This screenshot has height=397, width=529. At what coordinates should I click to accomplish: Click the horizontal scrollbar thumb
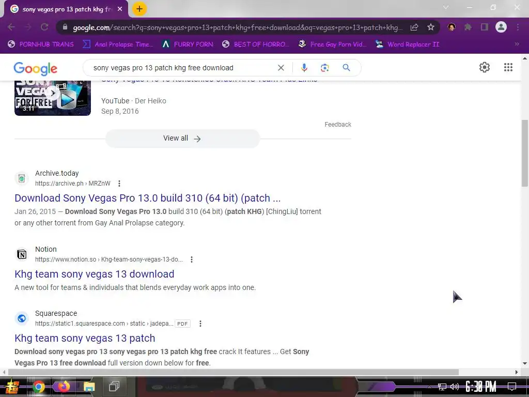[x=233, y=372]
